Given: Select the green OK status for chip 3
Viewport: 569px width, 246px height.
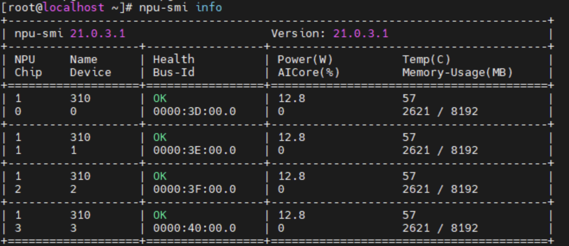Looking at the screenshot, I should click(x=160, y=215).
